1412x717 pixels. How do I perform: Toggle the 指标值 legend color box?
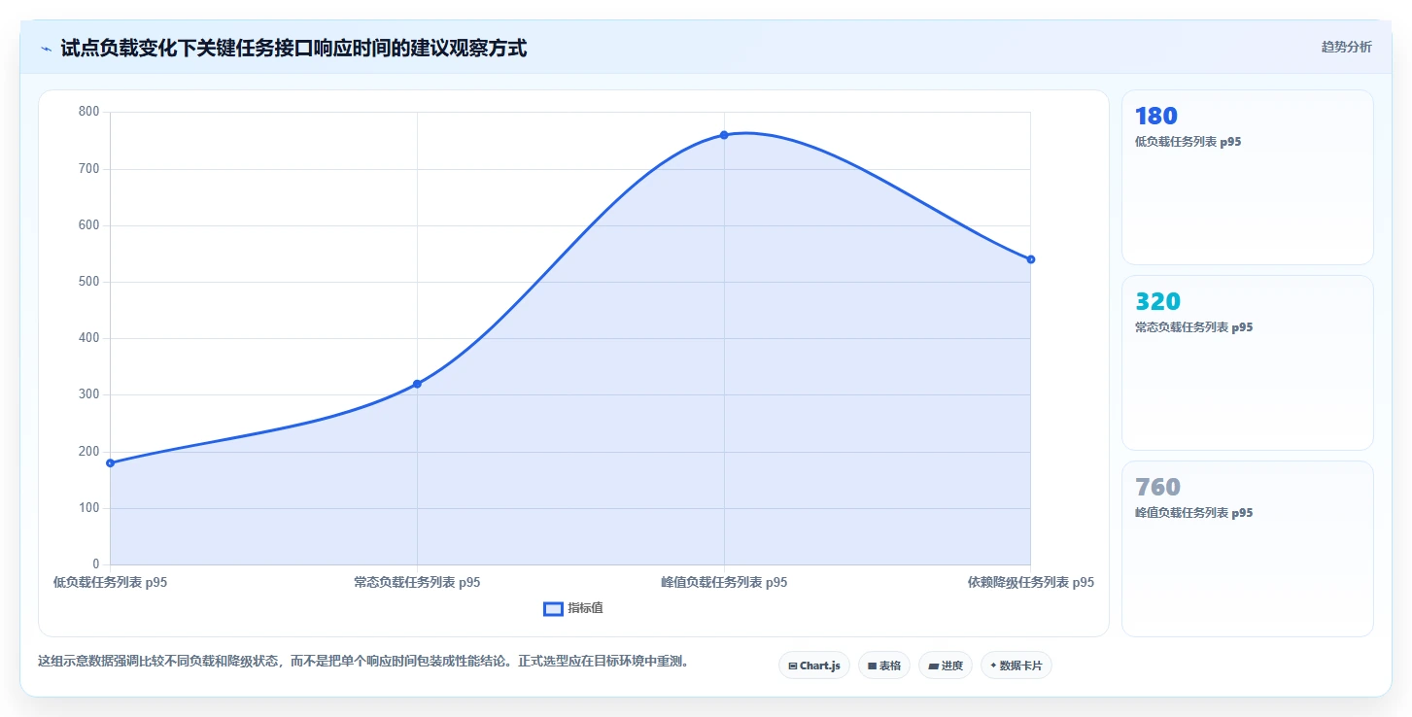point(553,608)
